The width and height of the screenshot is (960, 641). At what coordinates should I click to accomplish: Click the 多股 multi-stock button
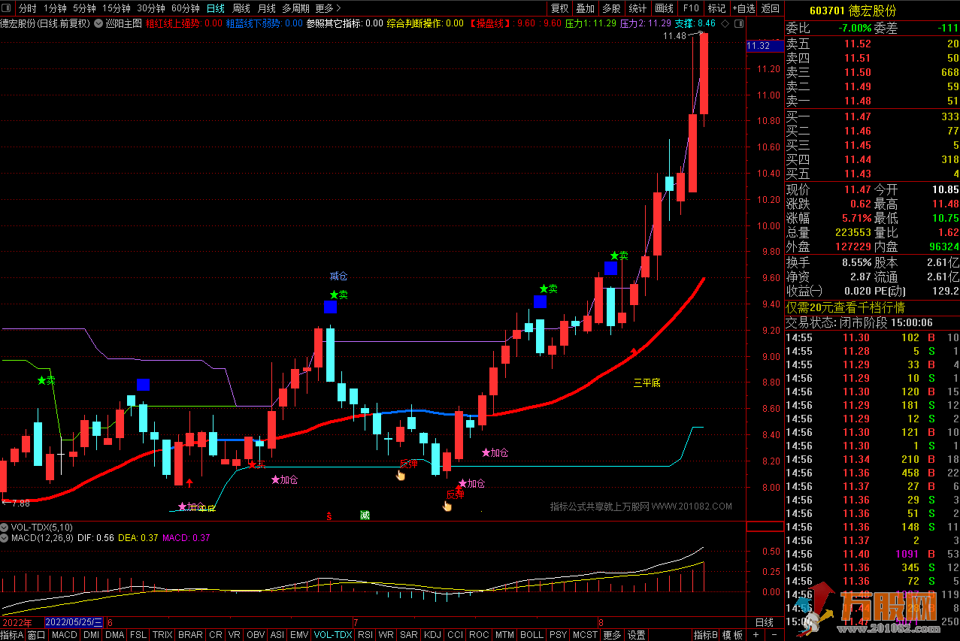click(610, 8)
